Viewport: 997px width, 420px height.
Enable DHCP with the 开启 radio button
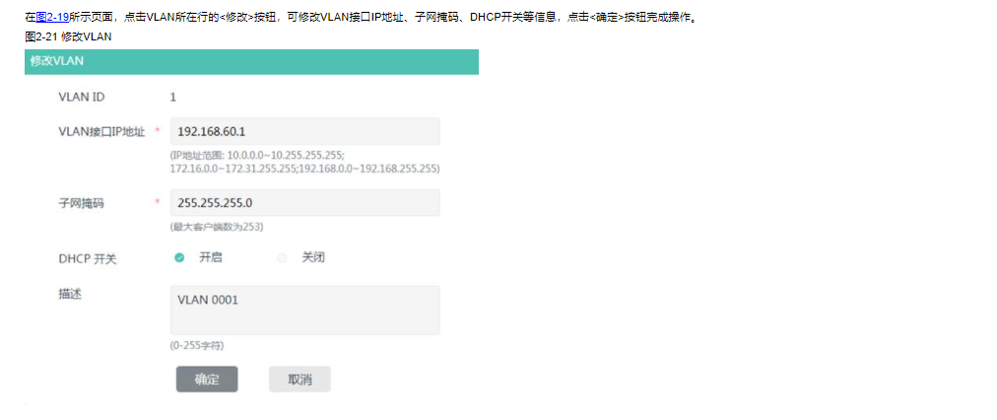[x=180, y=258]
